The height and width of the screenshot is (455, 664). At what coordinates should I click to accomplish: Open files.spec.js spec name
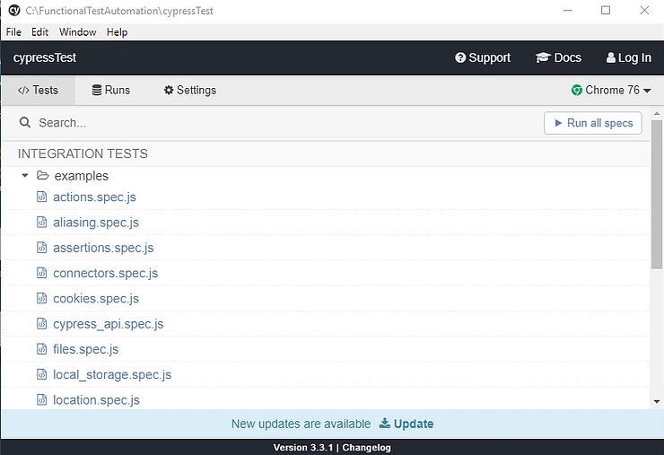pos(86,349)
